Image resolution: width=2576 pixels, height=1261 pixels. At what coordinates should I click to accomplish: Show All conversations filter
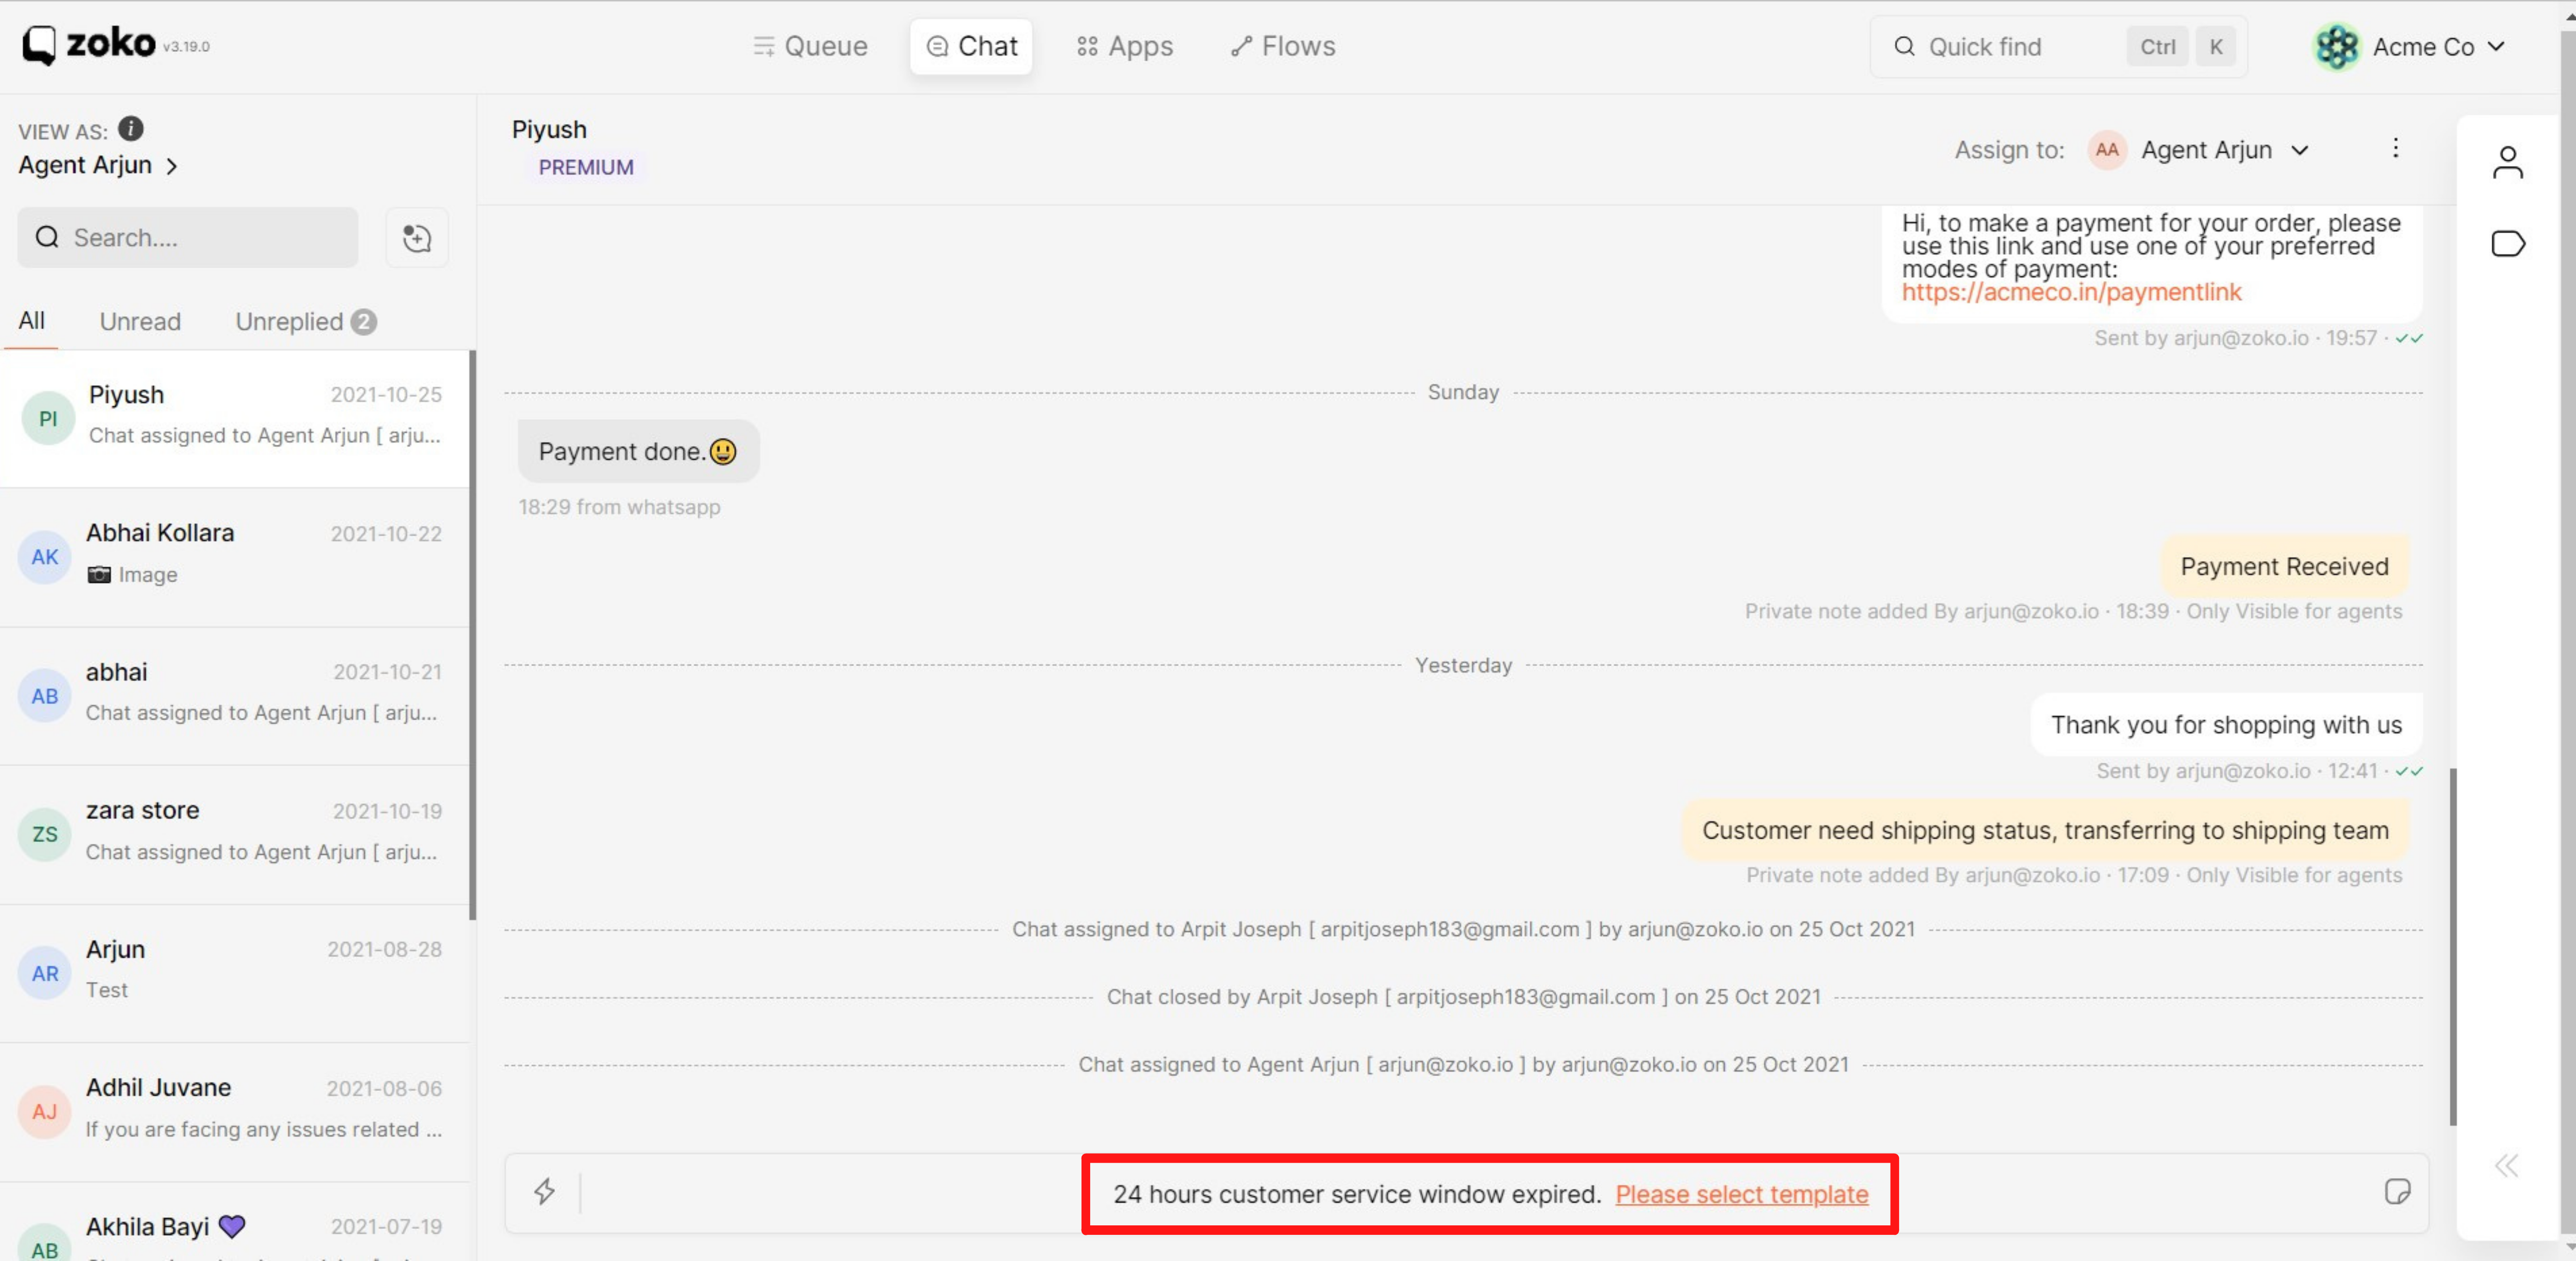[31, 321]
